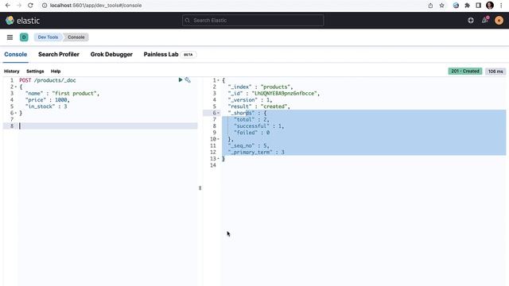Screen dimensions: 509x286
Task: Open the Elastic help menu icon
Action: click(x=471, y=21)
